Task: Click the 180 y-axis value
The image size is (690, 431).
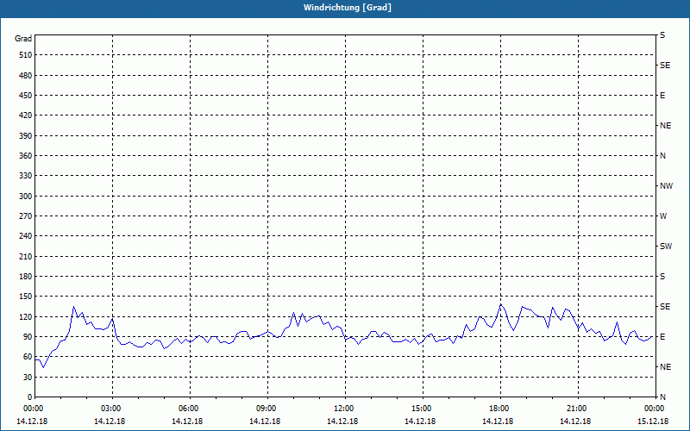Action: click(26, 277)
